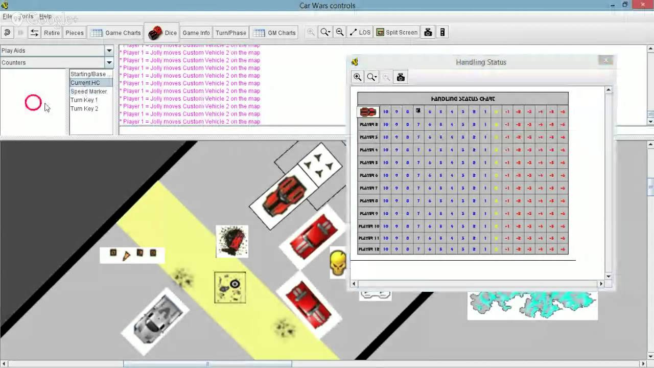The height and width of the screenshot is (368, 654).
Task: Open the Turn/Phase tracker
Action: click(231, 33)
